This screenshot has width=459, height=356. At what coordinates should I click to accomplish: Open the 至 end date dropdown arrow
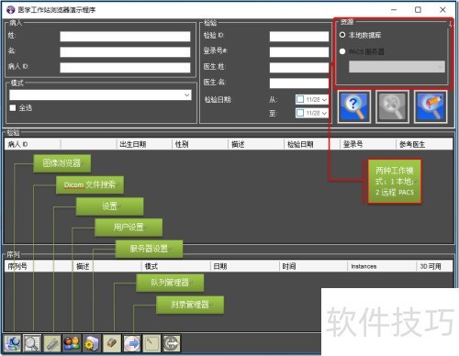(x=324, y=113)
